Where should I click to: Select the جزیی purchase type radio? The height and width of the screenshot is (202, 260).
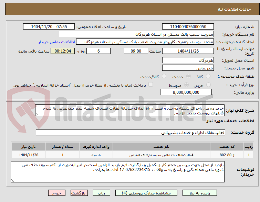pyautogui.click(x=208, y=85)
